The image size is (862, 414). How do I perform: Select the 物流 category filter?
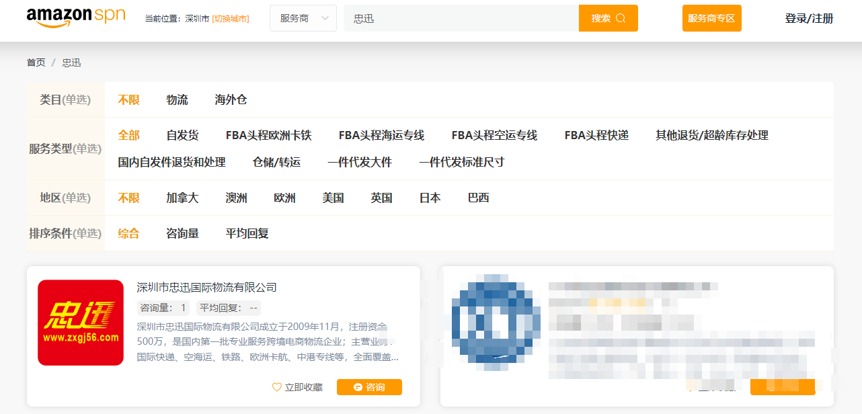177,99
